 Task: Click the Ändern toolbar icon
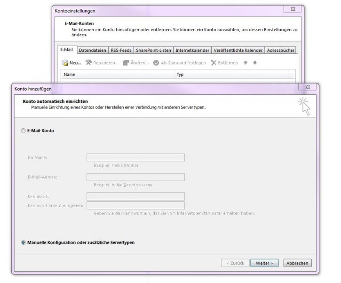coord(126,63)
